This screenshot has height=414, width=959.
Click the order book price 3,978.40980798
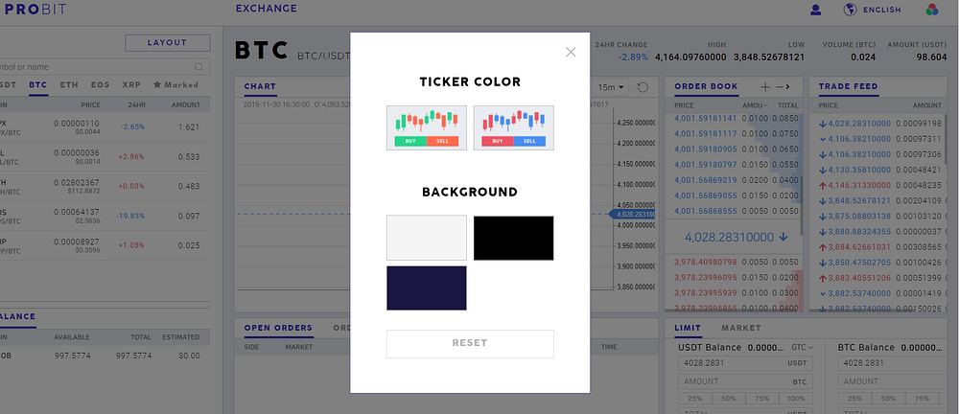coord(705,263)
